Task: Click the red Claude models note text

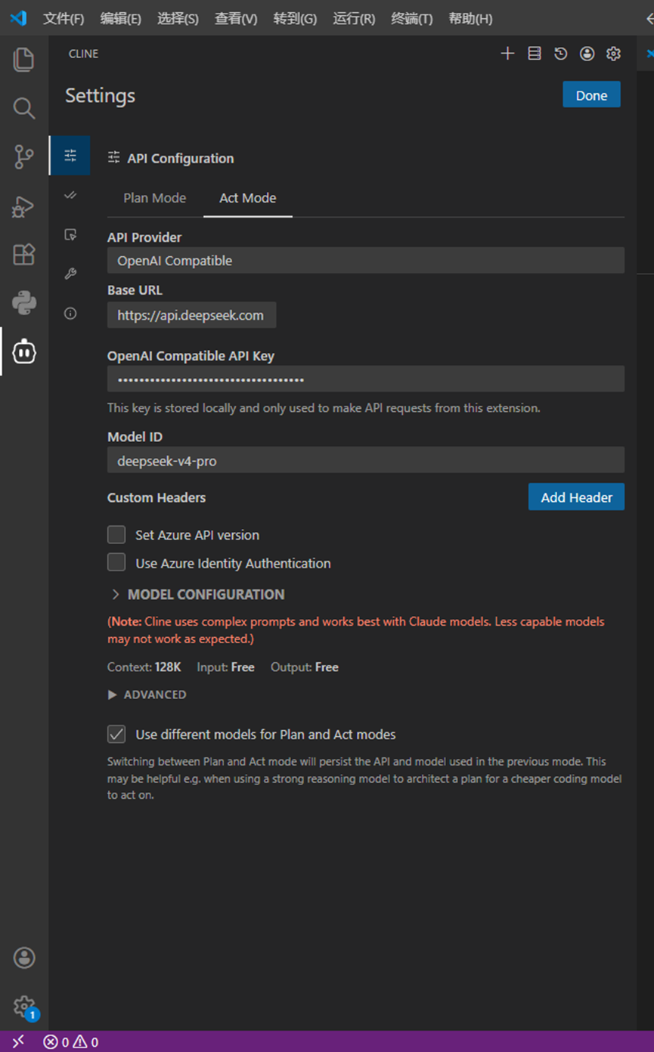Action: pos(356,630)
